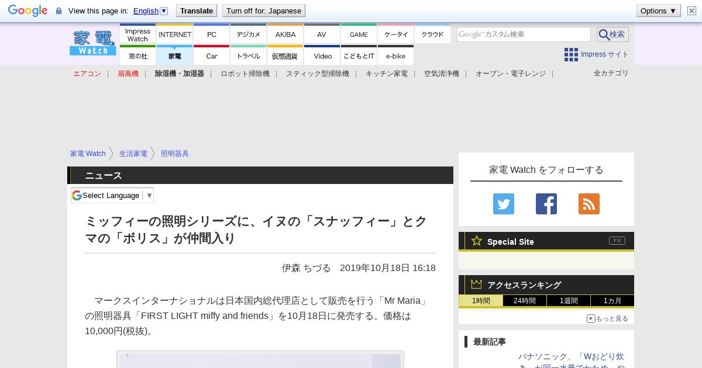Open the 扇風機 category link
The height and width of the screenshot is (368, 702).
128,74
